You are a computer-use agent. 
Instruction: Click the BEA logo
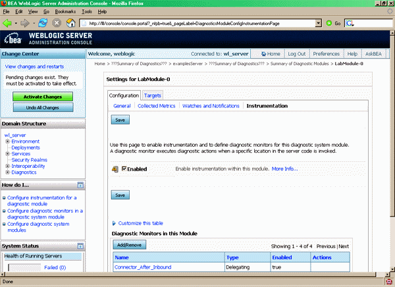coord(13,39)
